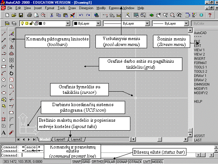Select the Move modify tool
Image resolution: width=218 pixels, height=164 pixels.
point(12,67)
